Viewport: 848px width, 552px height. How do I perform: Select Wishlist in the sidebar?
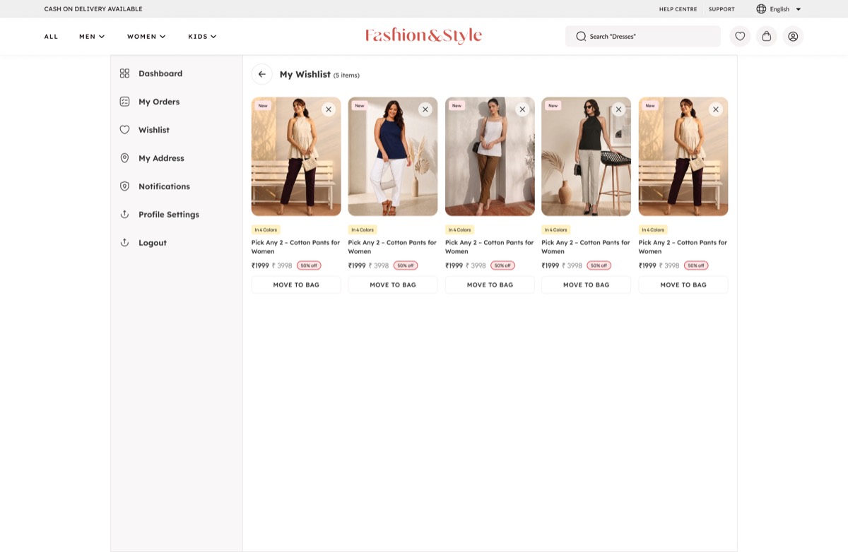click(x=154, y=130)
